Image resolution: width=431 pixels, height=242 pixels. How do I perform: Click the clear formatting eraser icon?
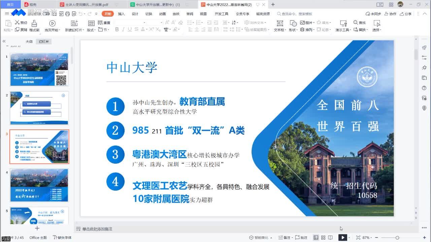(x=180, y=23)
